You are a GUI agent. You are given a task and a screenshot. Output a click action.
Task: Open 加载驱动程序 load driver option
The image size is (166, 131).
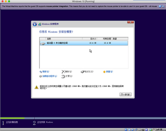(48, 76)
